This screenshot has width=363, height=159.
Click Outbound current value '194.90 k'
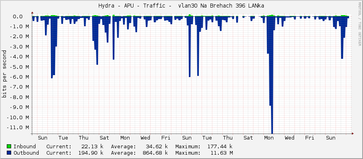(91, 153)
